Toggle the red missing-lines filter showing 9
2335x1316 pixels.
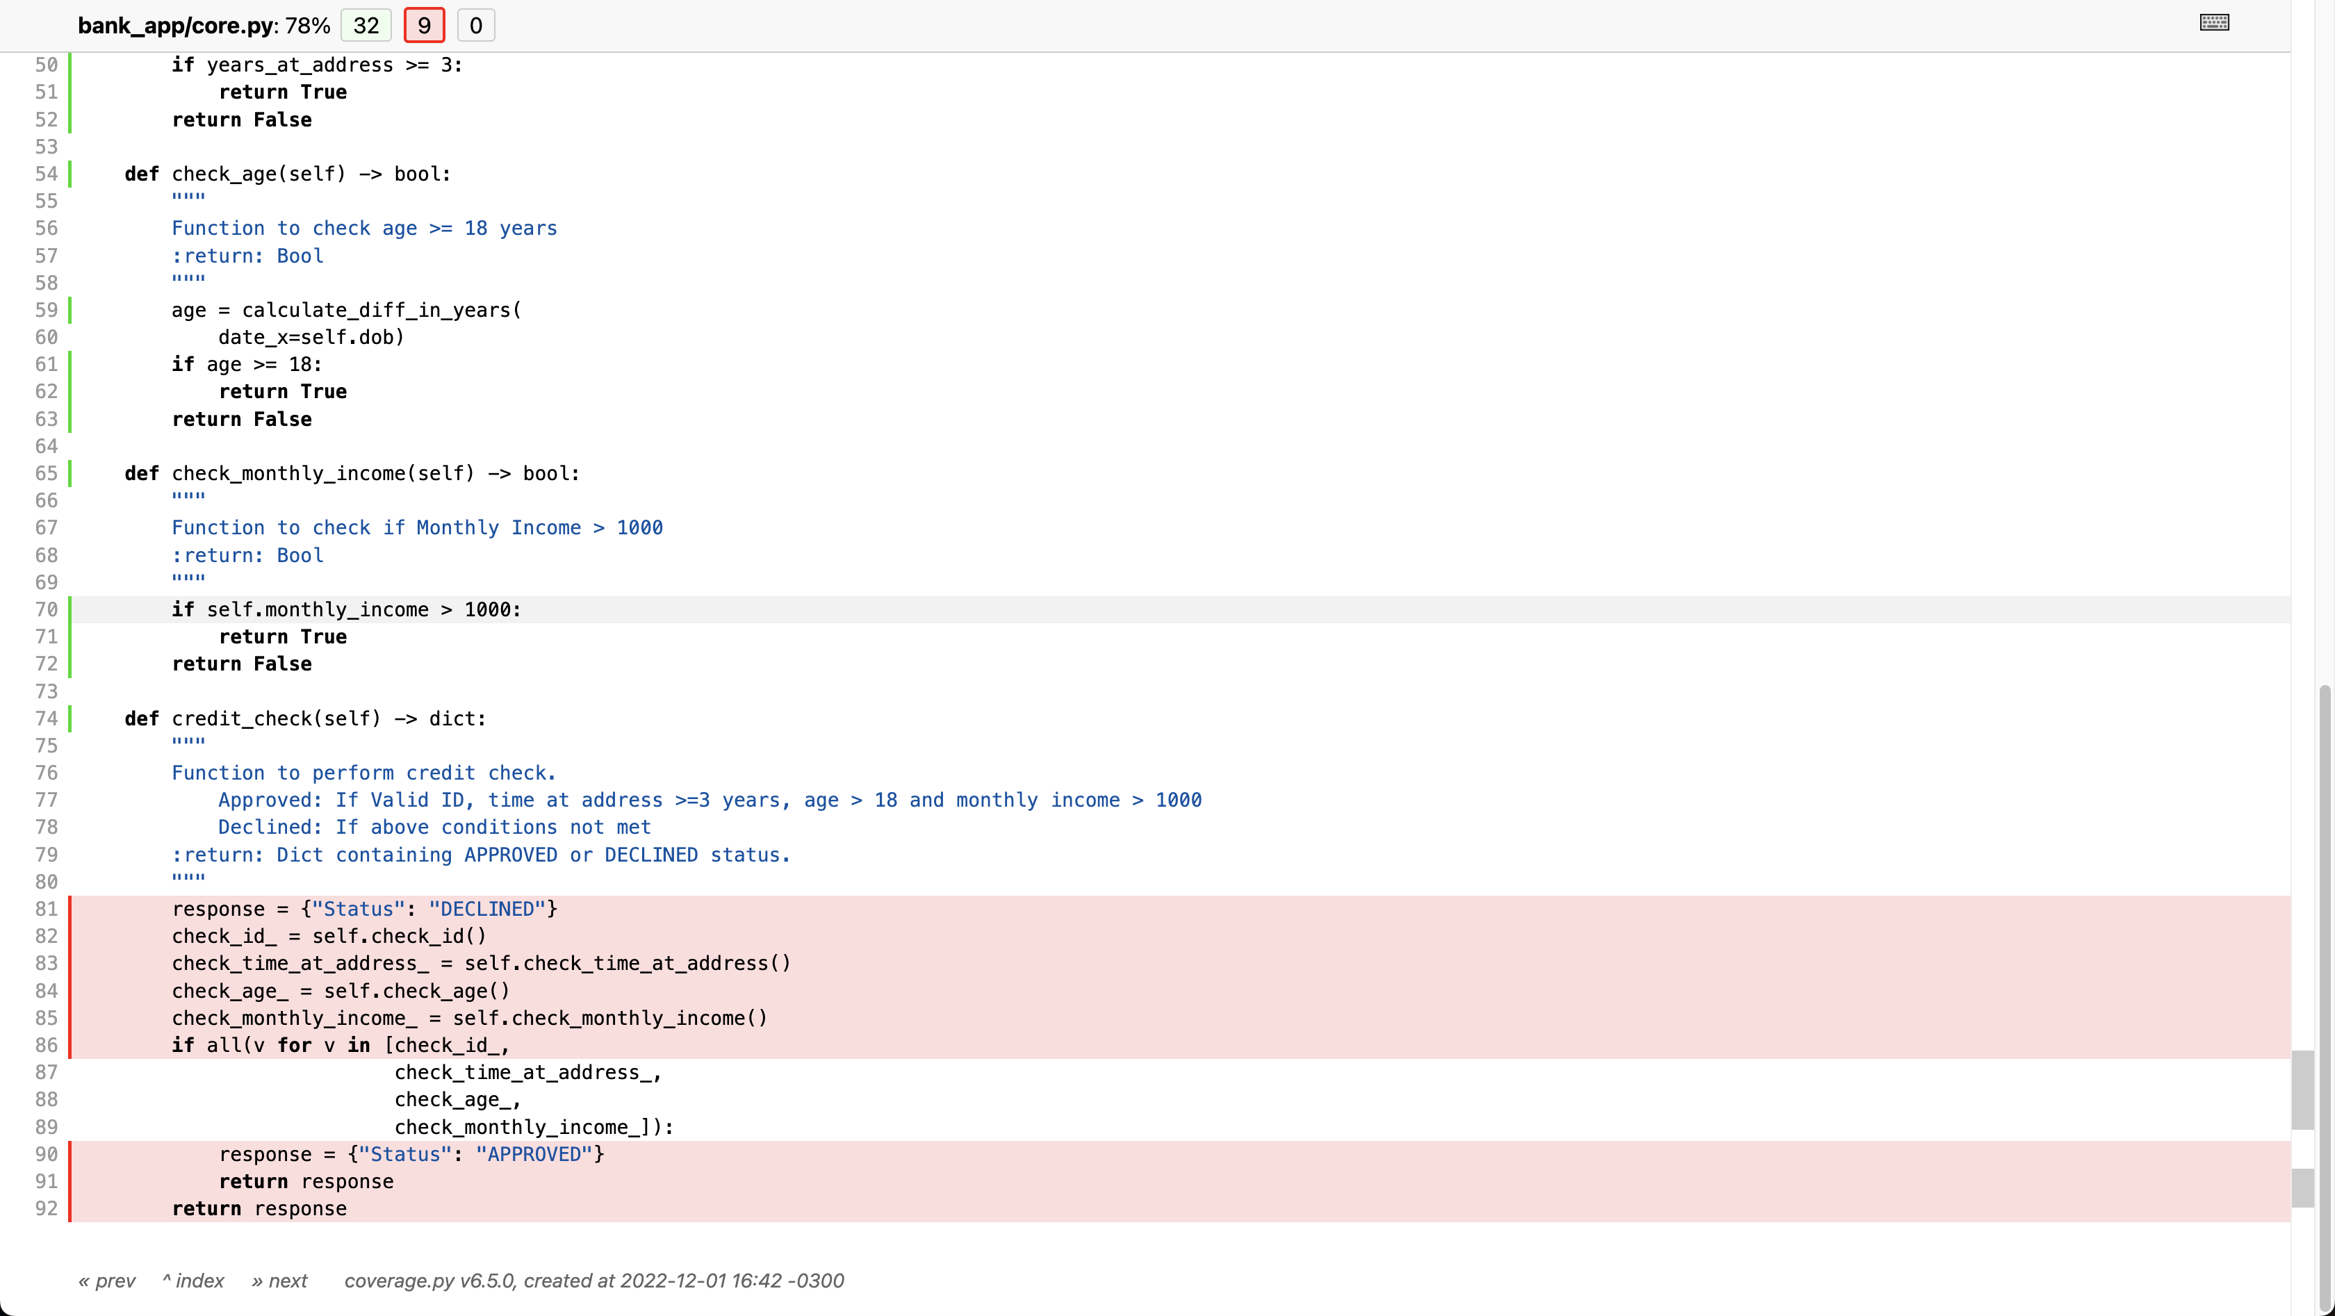tap(423, 24)
